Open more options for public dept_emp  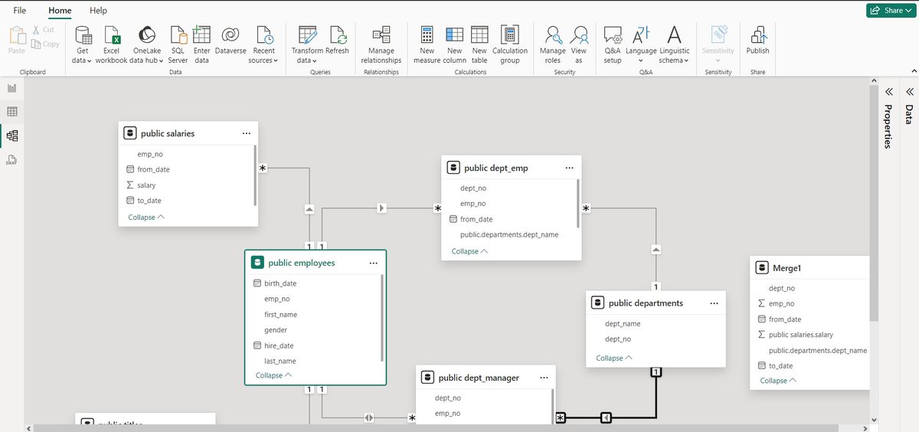[569, 168]
